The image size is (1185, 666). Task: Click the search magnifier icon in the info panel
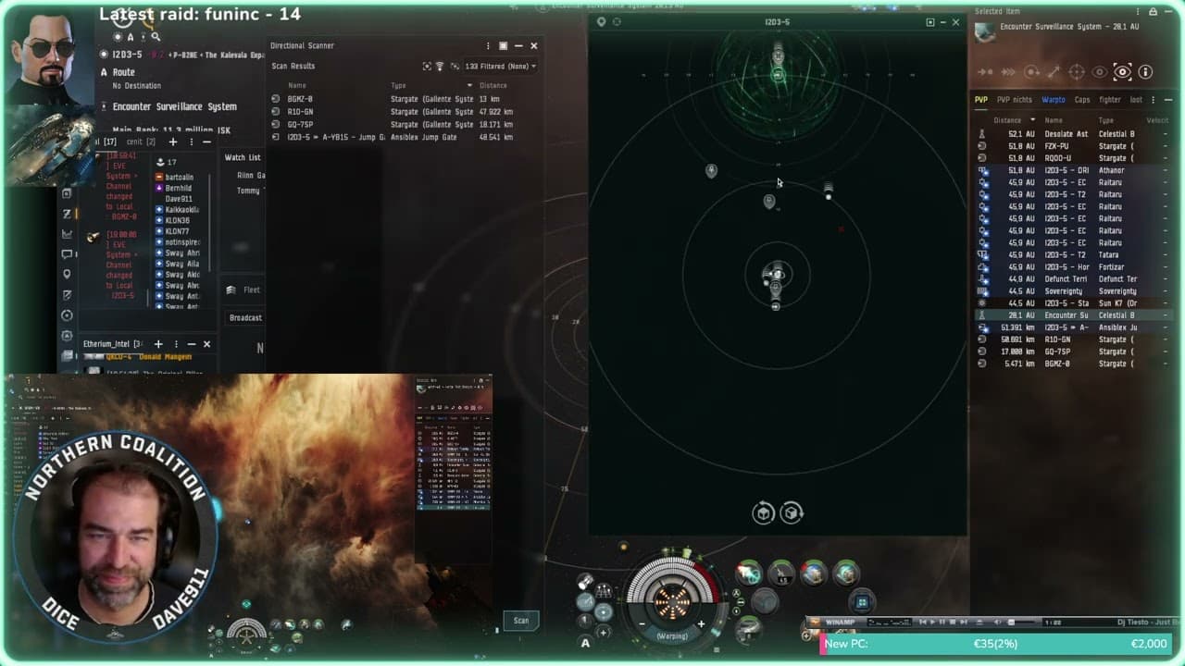(156, 37)
